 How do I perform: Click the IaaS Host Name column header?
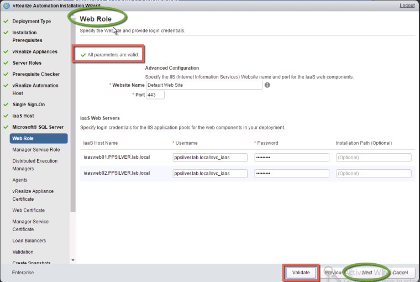(101, 143)
